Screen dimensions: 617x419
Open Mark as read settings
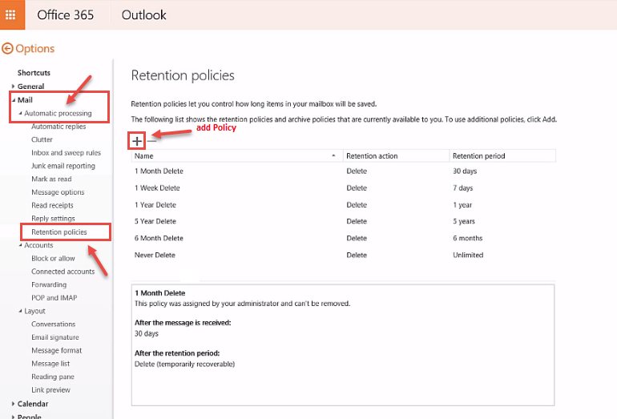[x=51, y=179]
